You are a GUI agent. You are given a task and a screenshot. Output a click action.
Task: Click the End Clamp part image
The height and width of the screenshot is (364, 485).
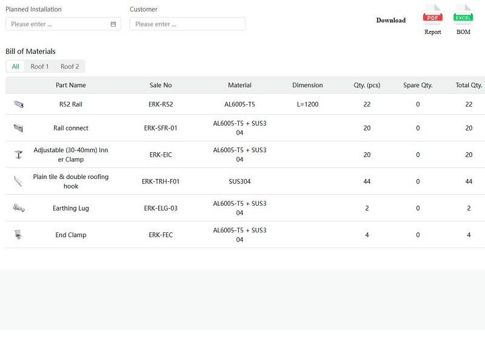[18, 235]
